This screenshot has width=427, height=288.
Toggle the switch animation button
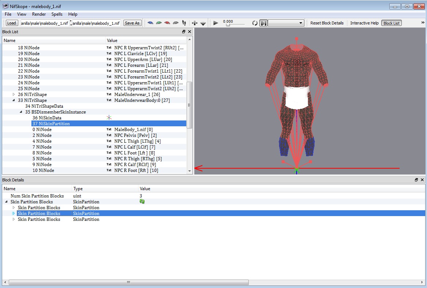tap(263, 23)
